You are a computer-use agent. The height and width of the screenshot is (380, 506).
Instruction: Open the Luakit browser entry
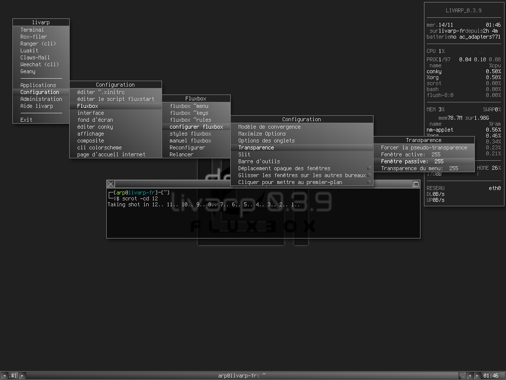click(41, 50)
